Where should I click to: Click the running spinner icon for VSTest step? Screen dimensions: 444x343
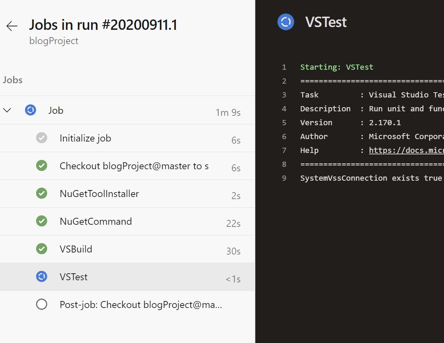[x=42, y=277]
